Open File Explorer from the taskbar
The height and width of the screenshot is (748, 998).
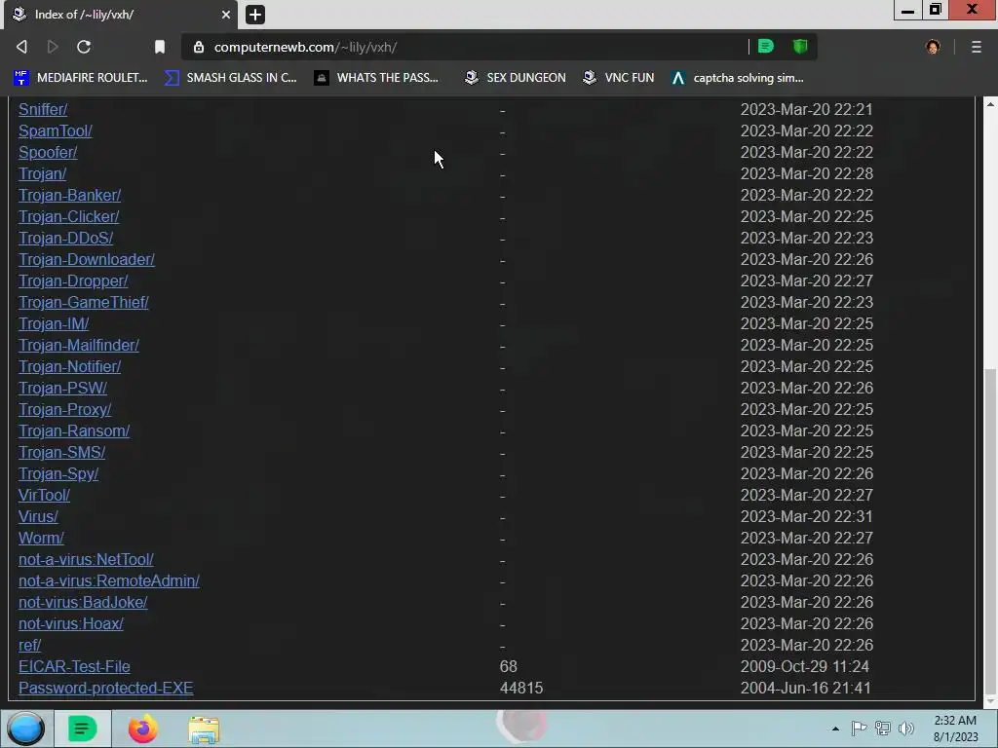[x=204, y=729]
